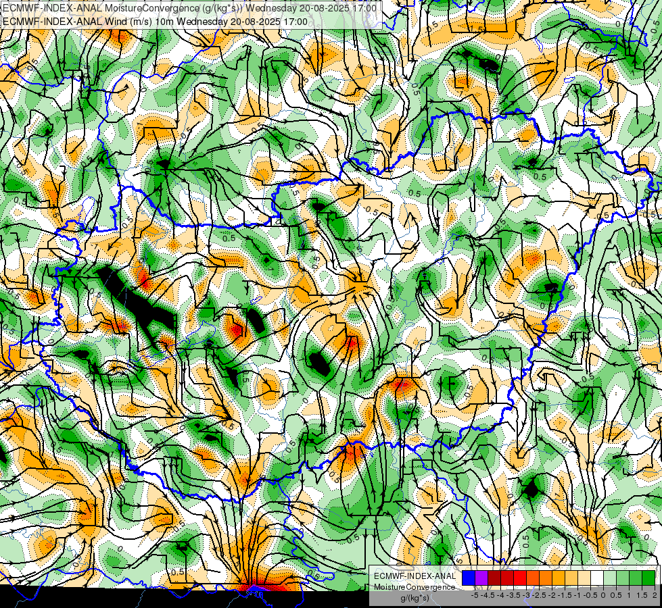This screenshot has height=608, width=662.
Task: Click the MoistureConvergence title line at top
Action: pyautogui.click(x=189, y=8)
